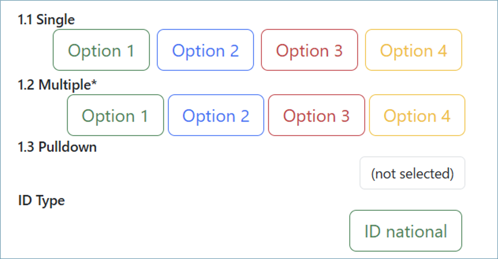Pick the yellow-outlined choice under Single

coord(414,50)
